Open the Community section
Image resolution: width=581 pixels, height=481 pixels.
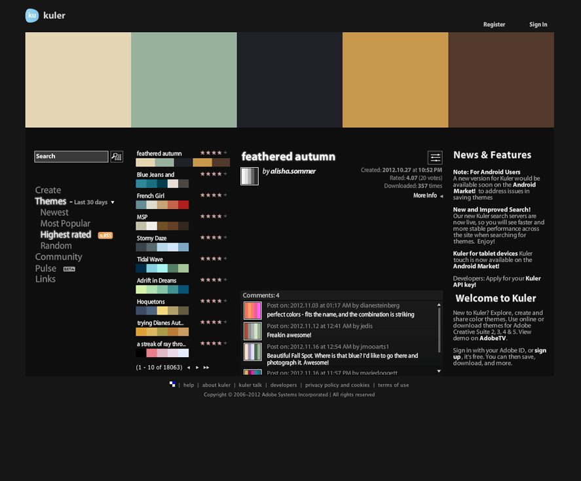58,257
